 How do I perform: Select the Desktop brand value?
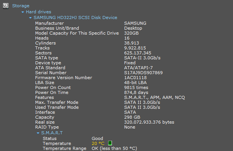133,28
